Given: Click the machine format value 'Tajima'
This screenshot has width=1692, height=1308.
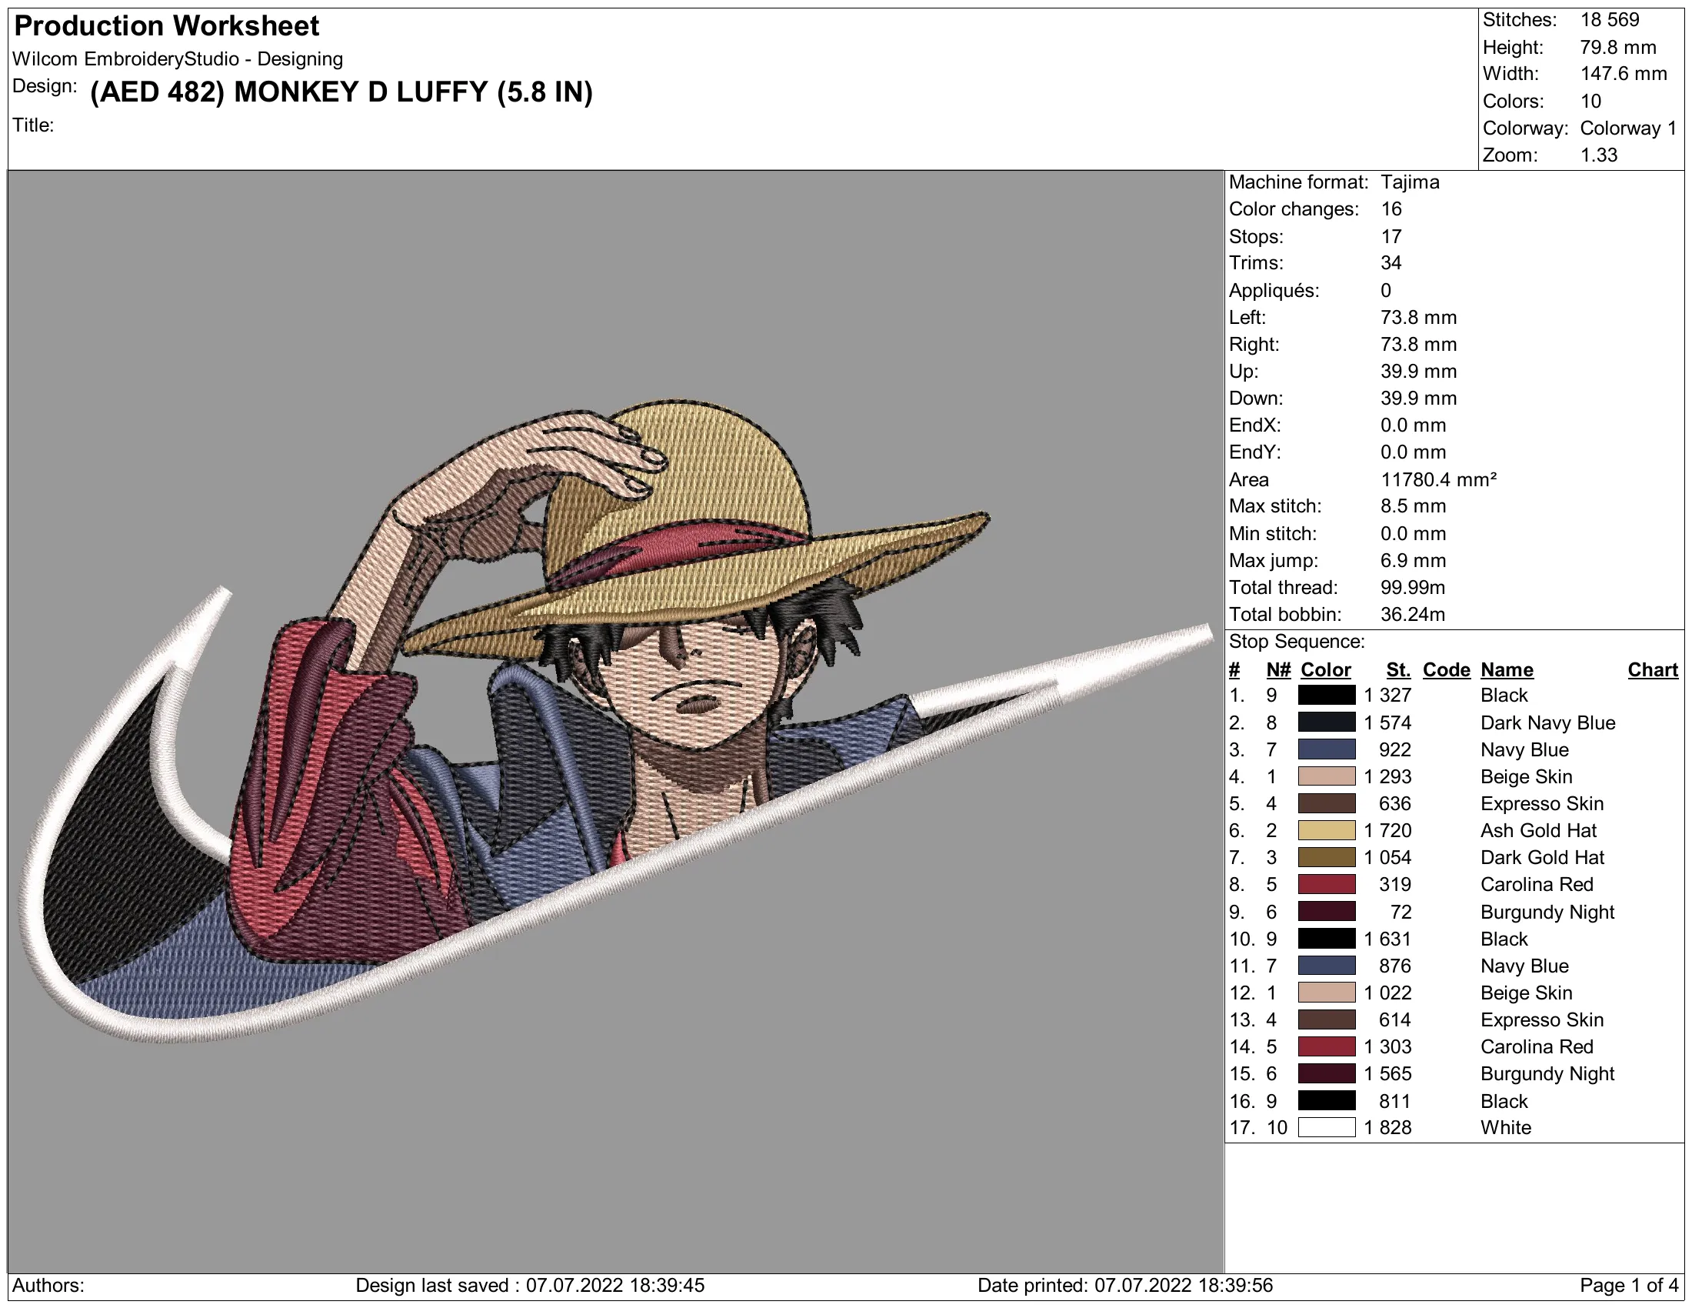Looking at the screenshot, I should click(x=1410, y=182).
